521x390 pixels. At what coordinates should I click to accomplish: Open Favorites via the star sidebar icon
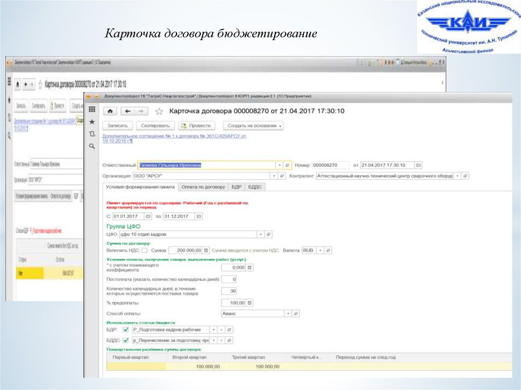pyautogui.click(x=92, y=122)
